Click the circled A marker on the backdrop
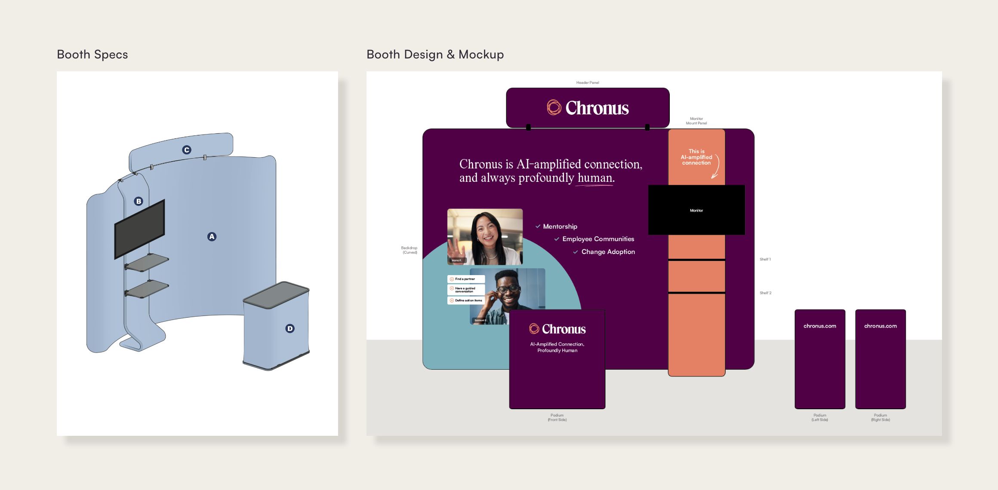 212,236
